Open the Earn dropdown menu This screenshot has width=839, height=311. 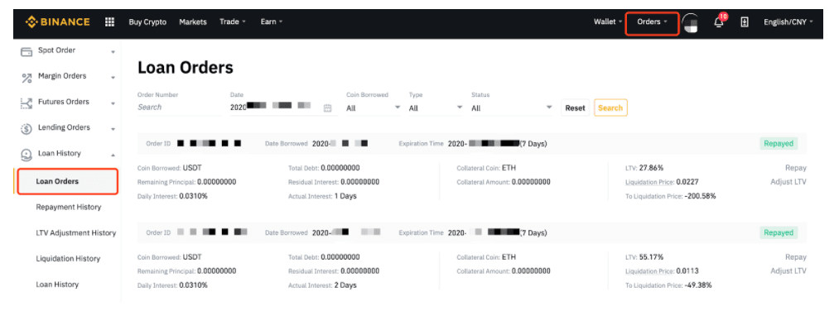click(272, 22)
